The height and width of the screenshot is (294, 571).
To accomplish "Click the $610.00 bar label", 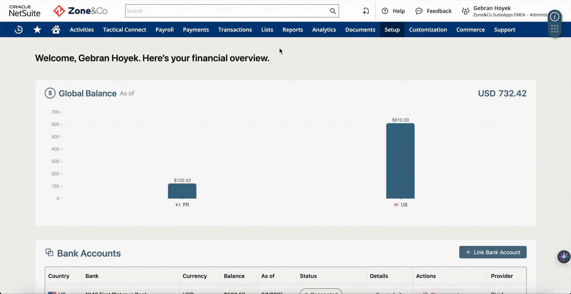I will click(400, 120).
